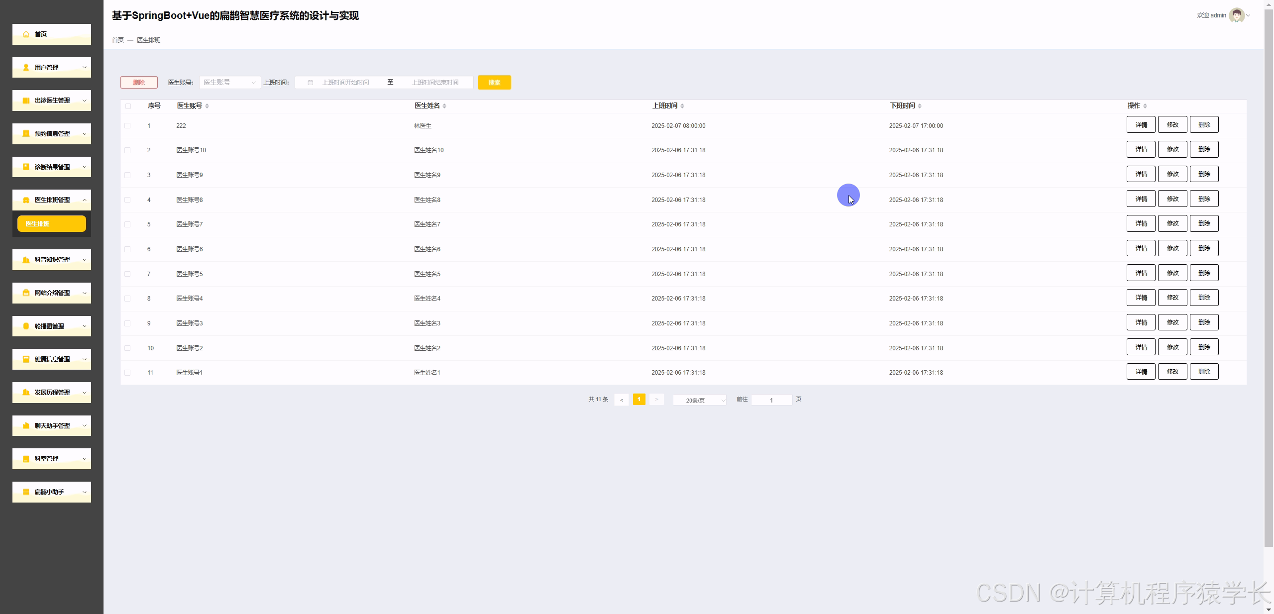The width and height of the screenshot is (1274, 614).
Task: Open the calendar icon in 上班时间 field
Action: coord(310,82)
